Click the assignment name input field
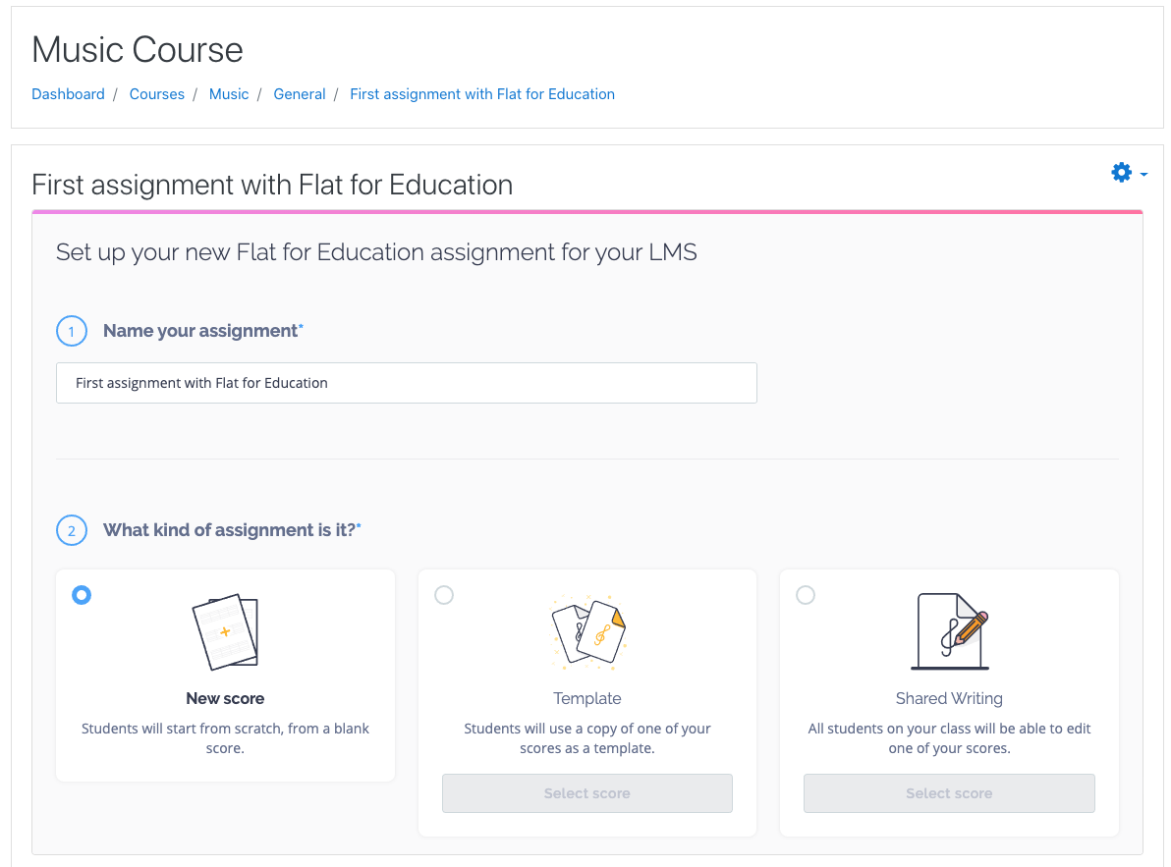The image size is (1171, 867). pos(406,383)
